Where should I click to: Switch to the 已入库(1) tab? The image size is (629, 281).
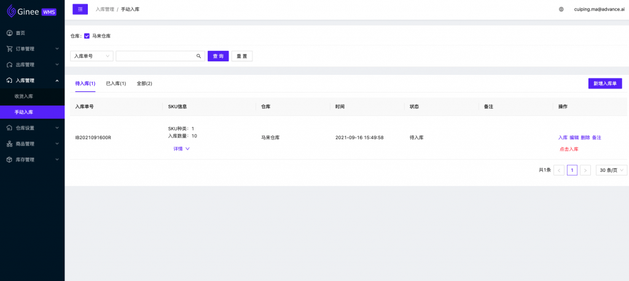(x=116, y=83)
